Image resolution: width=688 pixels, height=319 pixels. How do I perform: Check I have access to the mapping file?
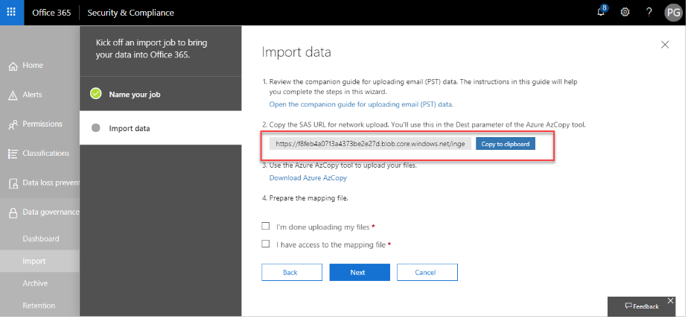pos(266,244)
